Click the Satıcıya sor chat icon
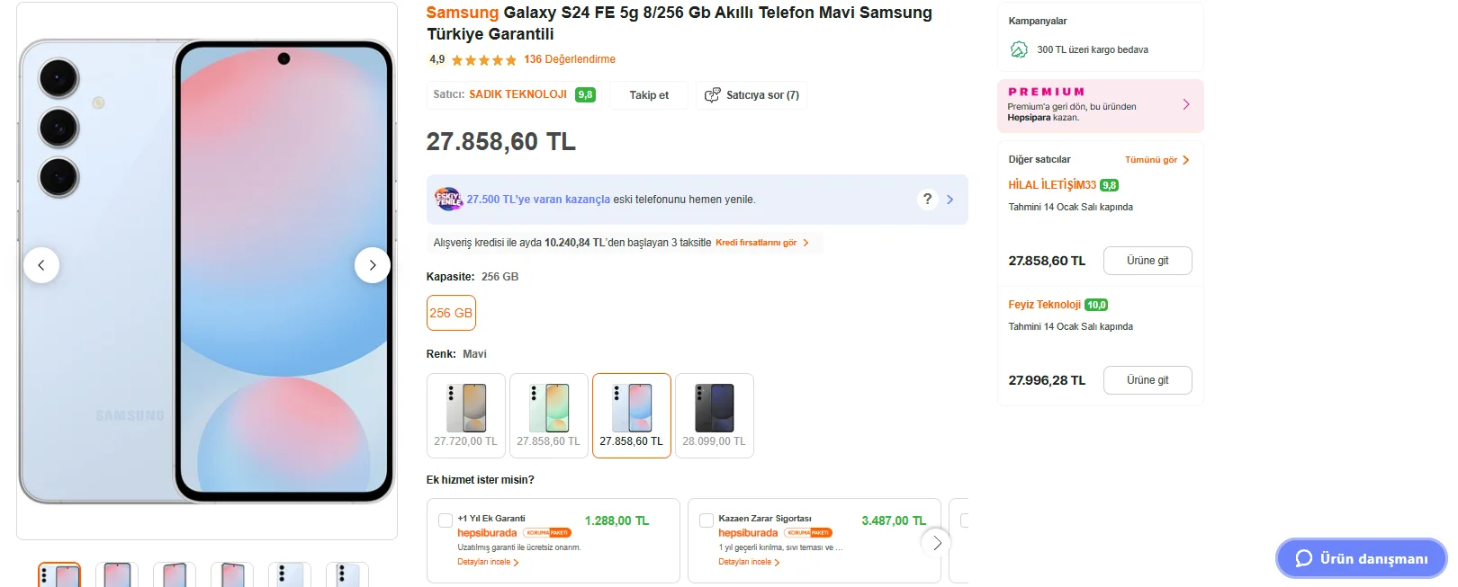The height and width of the screenshot is (587, 1458). coord(712,95)
